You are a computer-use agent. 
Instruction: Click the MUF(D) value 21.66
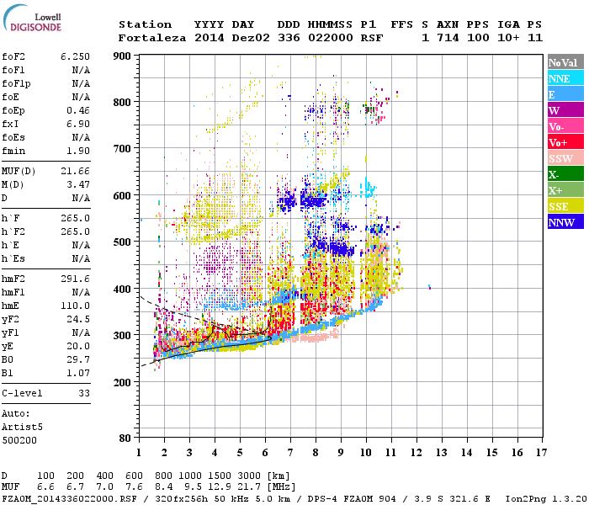75,172
